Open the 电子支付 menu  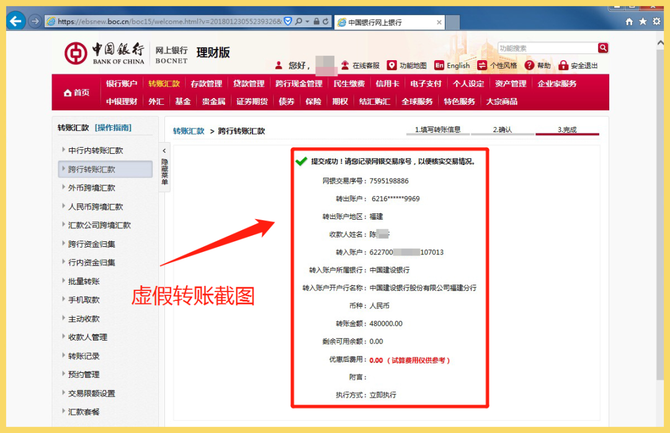pos(426,83)
